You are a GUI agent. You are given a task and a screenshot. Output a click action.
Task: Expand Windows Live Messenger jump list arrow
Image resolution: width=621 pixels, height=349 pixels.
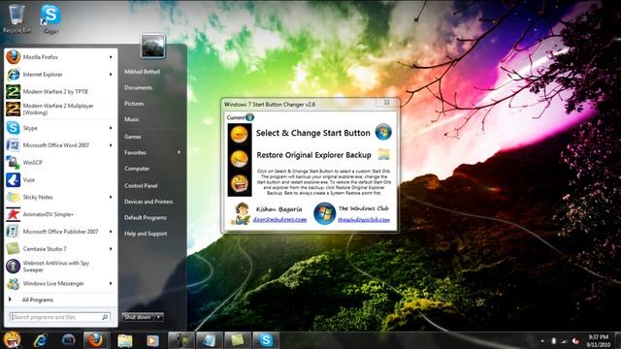tap(111, 283)
